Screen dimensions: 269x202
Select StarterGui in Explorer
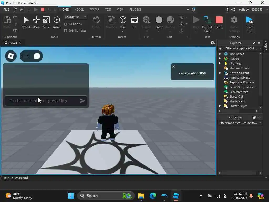236,97
